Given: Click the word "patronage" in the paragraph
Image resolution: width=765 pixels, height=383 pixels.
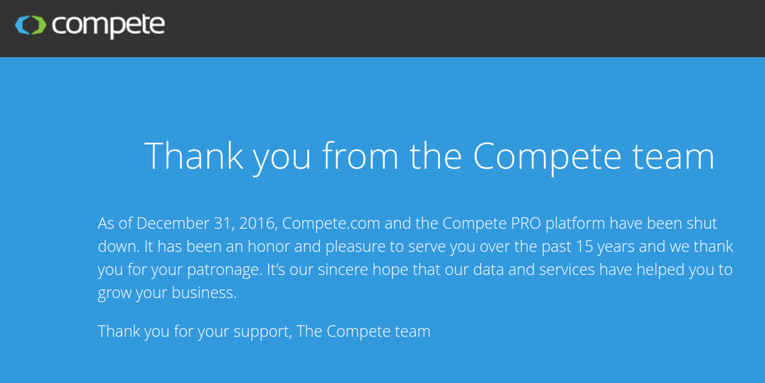Looking at the screenshot, I should (223, 270).
